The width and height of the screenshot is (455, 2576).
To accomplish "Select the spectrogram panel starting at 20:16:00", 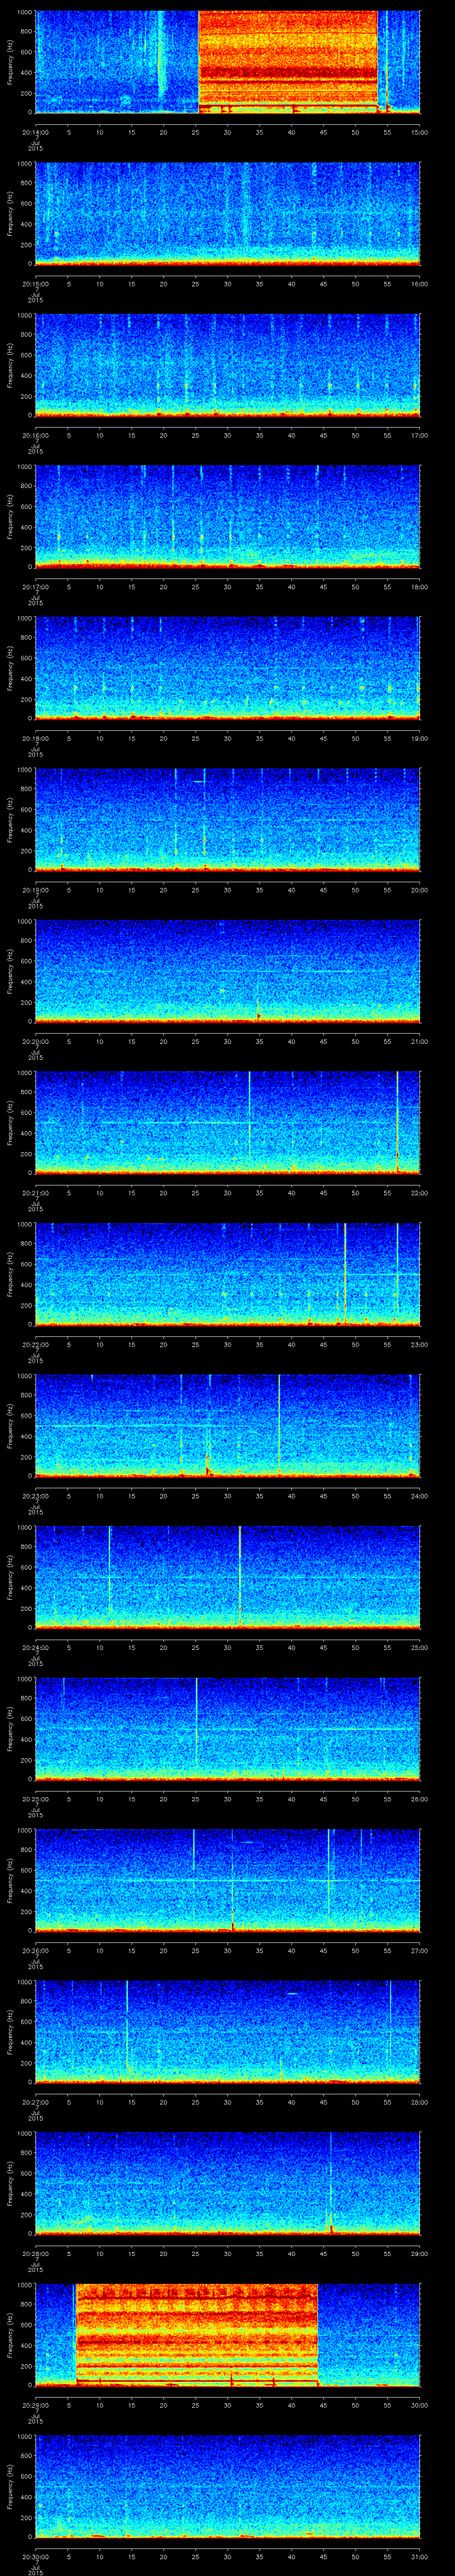I will (x=228, y=365).
